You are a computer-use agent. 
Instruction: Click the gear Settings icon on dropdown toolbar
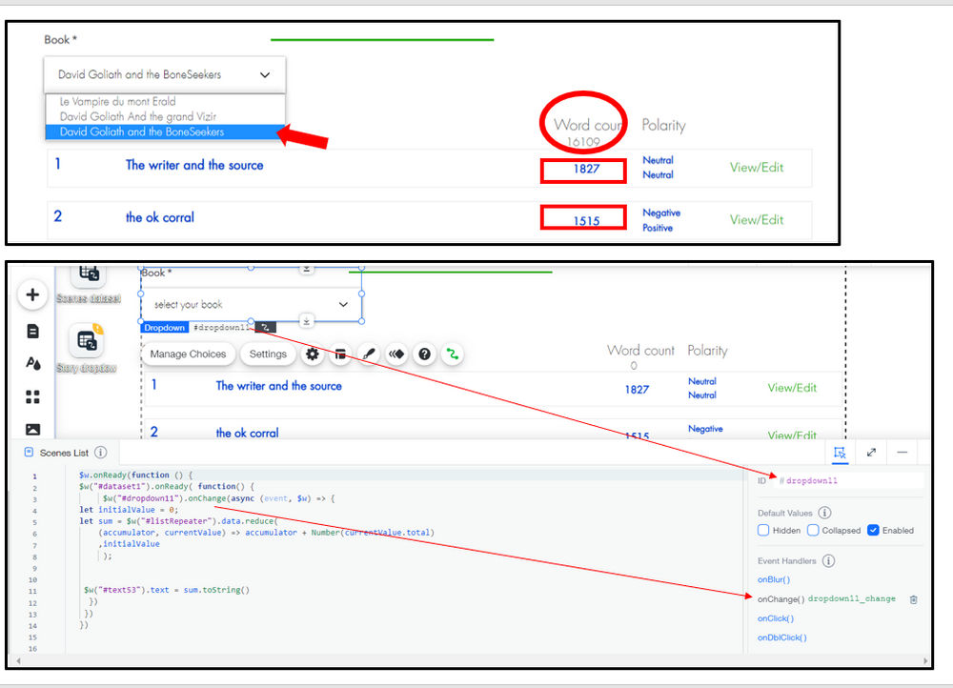[312, 354]
